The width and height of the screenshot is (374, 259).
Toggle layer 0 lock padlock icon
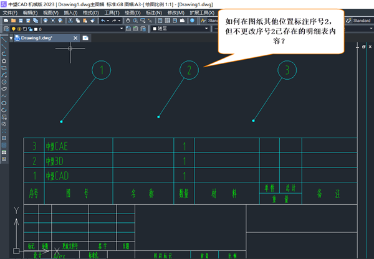tap(30, 29)
